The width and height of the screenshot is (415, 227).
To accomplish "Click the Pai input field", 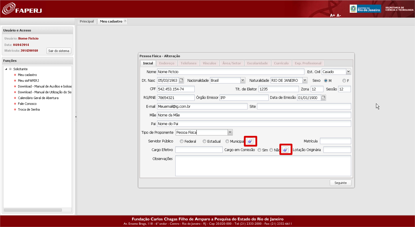I will 254,124.
